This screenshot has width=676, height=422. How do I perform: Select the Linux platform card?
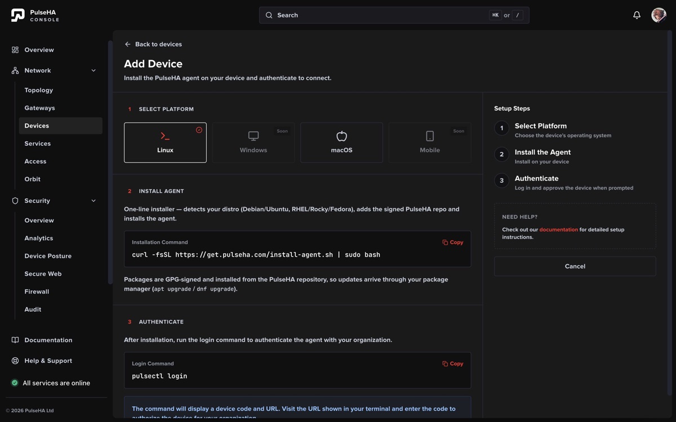pos(165,142)
